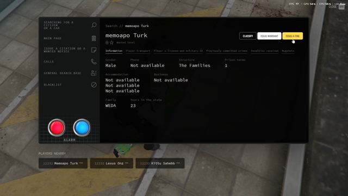Image resolution: width=348 pixels, height=196 pixels.
Task: Click the General Search Base person icon
Action: click(94, 73)
